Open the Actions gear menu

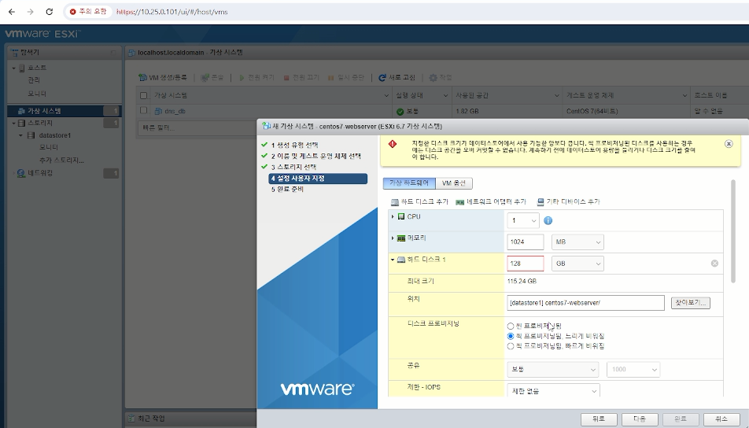pos(440,77)
